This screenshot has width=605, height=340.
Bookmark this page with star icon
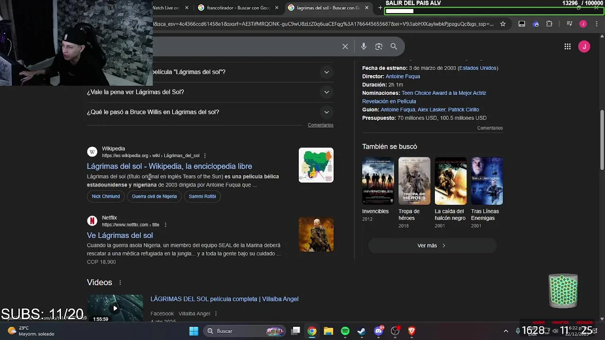[x=503, y=24]
